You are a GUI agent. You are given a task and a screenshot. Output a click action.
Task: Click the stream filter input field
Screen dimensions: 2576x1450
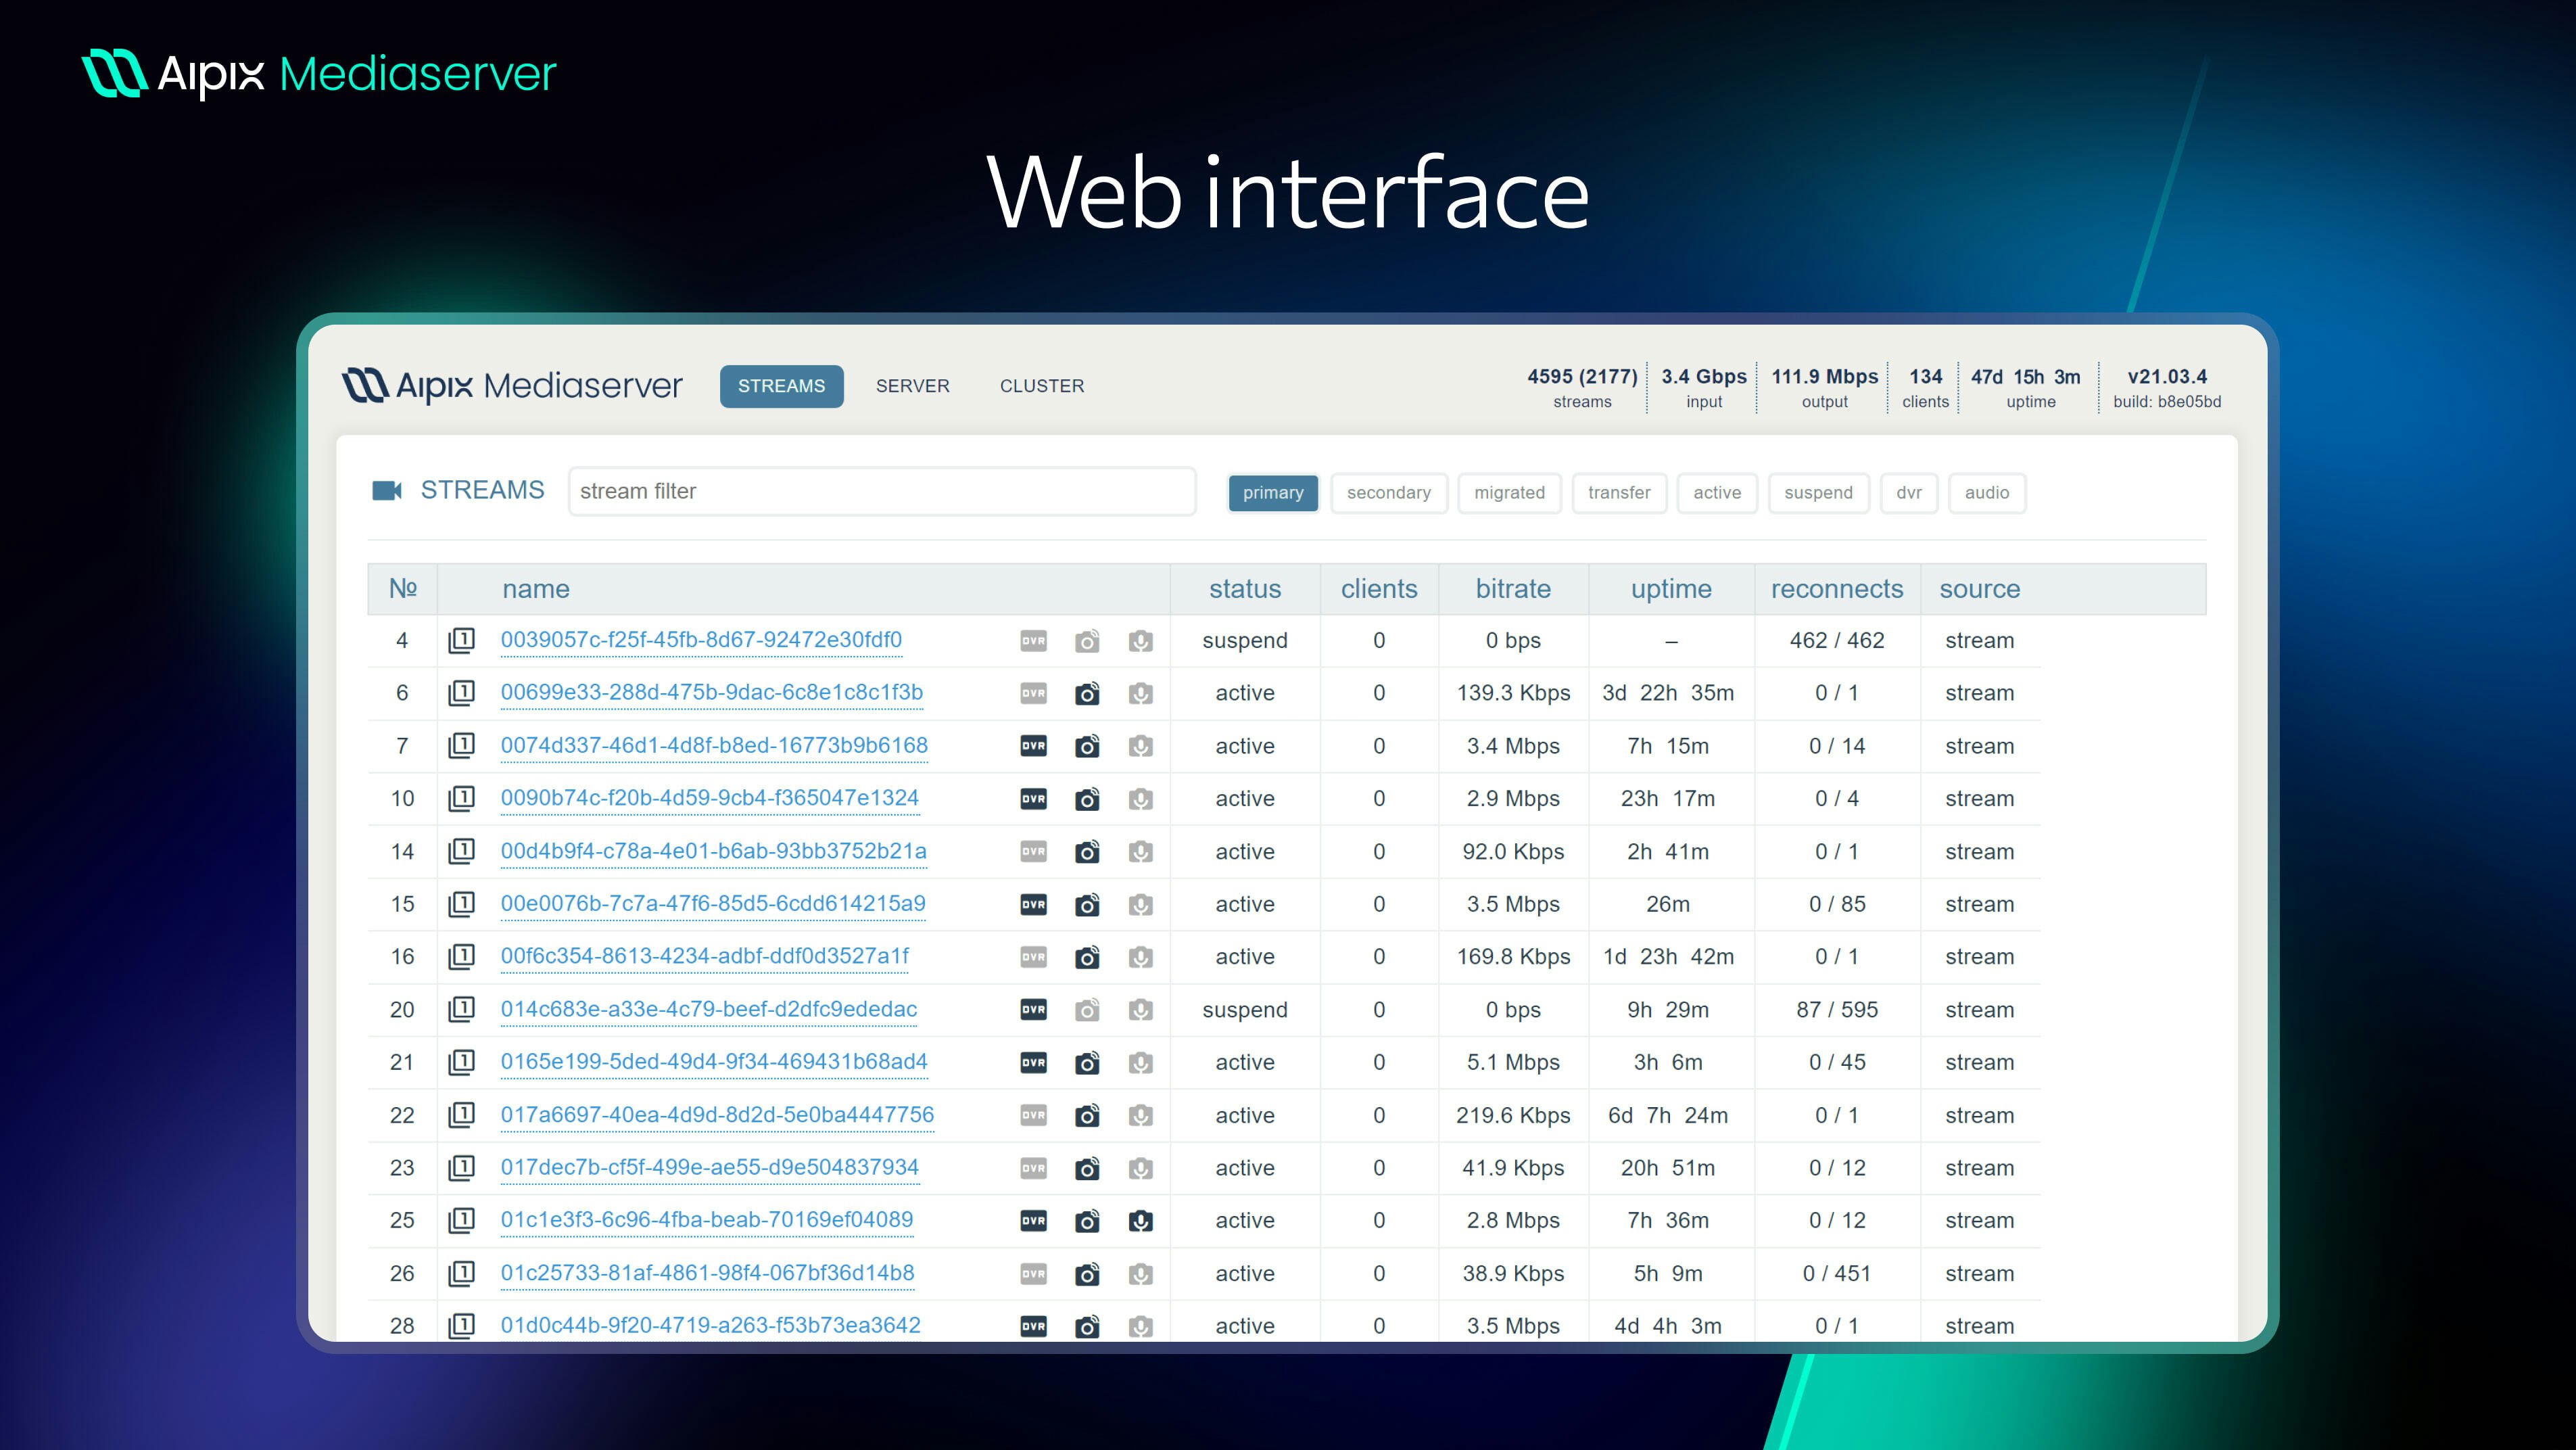(881, 491)
